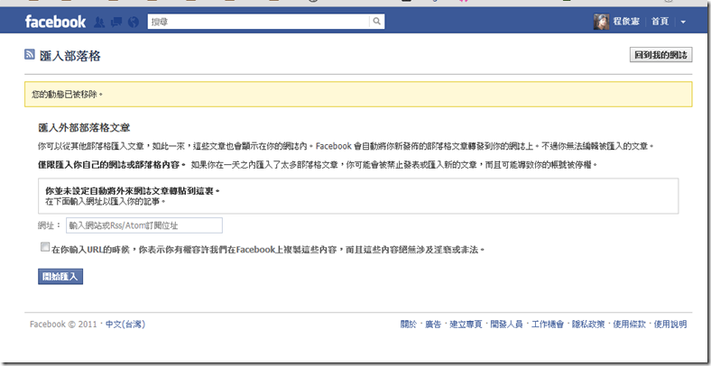Open the messages icon
This screenshot has height=366, width=711.
point(116,22)
